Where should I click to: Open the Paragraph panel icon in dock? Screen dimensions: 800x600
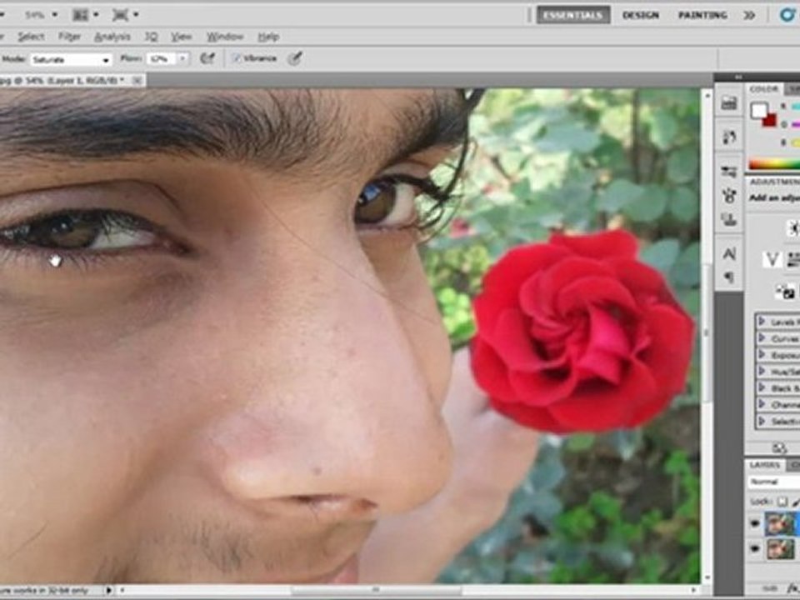tap(728, 277)
